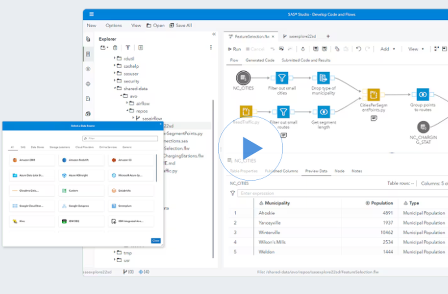Click the Open toolbar button
The width and height of the screenshot is (448, 294).
[x=156, y=26]
